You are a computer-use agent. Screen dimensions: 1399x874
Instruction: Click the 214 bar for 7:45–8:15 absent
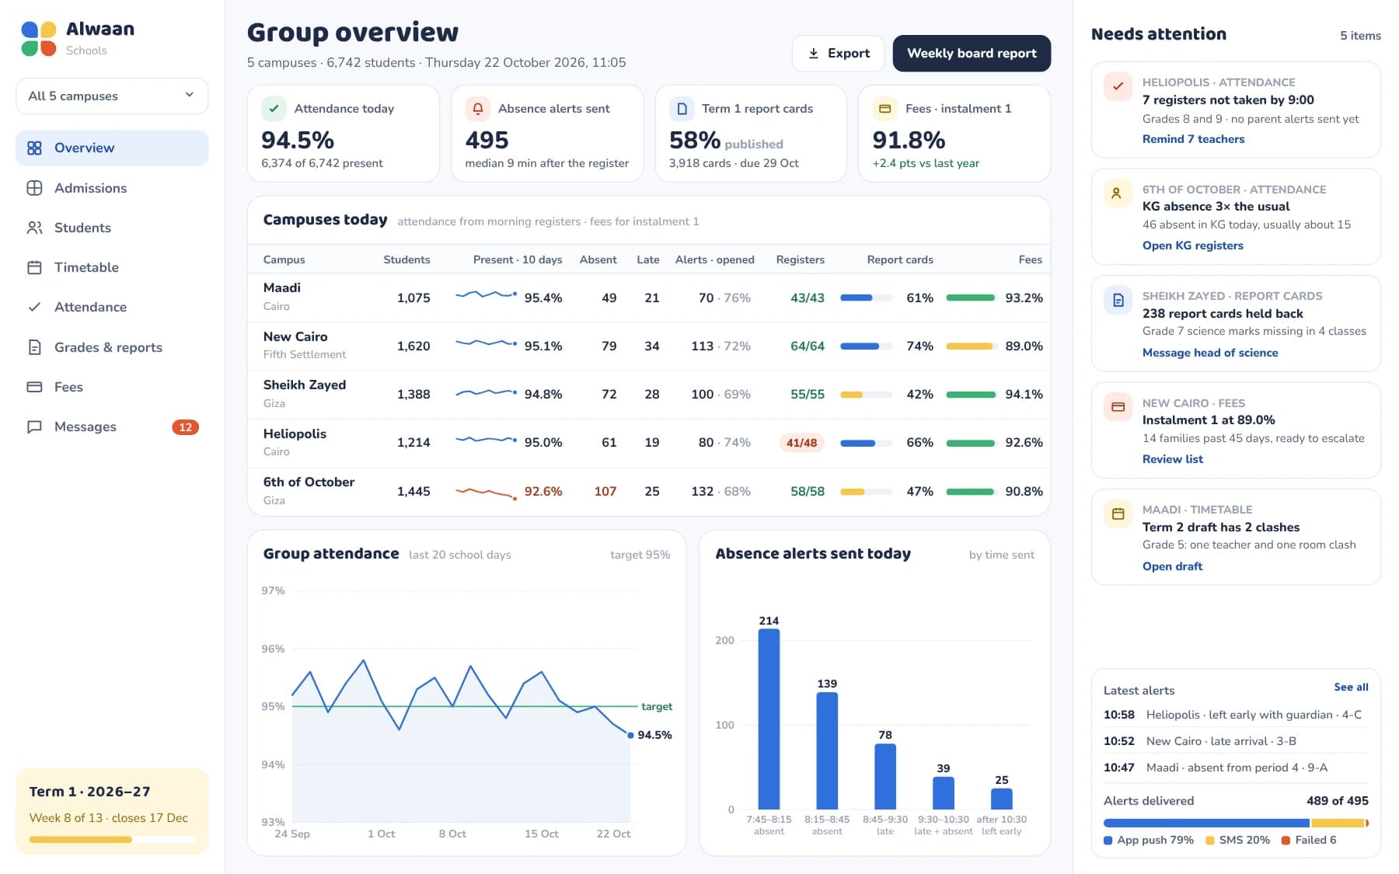tap(769, 719)
